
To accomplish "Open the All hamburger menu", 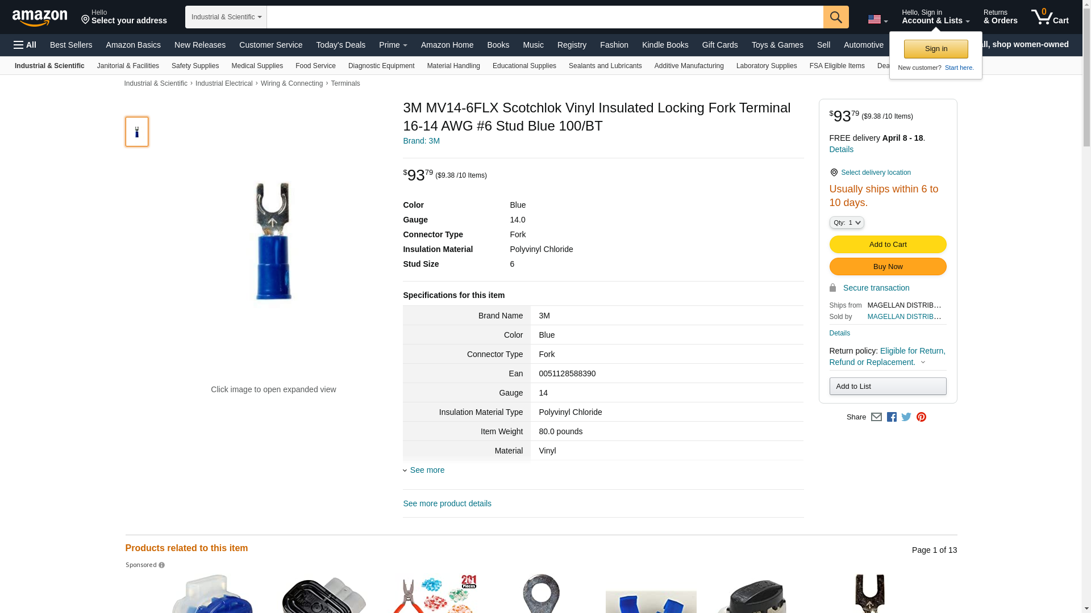I will (25, 45).
